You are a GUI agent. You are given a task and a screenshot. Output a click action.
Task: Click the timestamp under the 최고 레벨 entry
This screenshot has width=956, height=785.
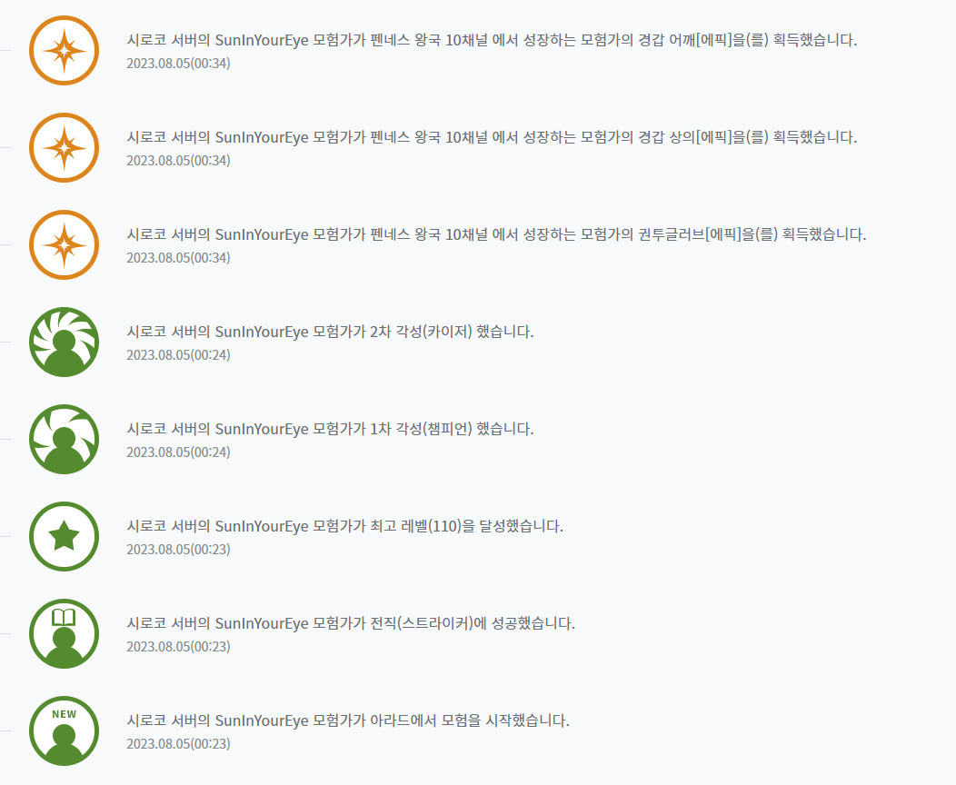pos(178,549)
